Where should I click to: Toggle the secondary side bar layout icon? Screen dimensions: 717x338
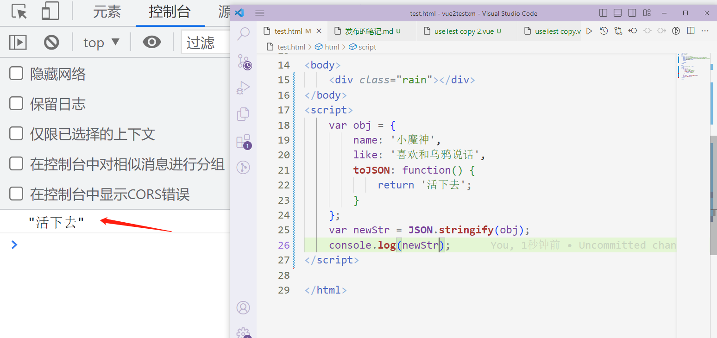pyautogui.click(x=632, y=13)
